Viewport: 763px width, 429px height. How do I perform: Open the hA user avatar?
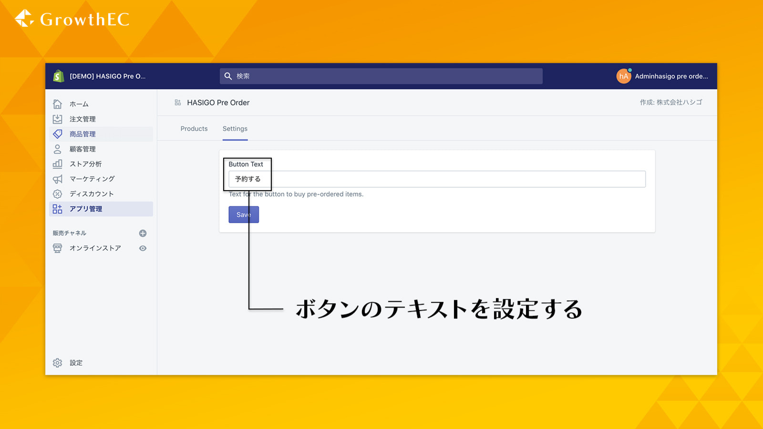[624, 76]
